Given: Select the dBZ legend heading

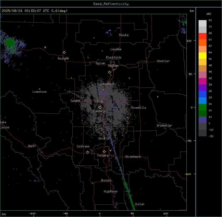Looking at the screenshot, I should click(209, 14).
